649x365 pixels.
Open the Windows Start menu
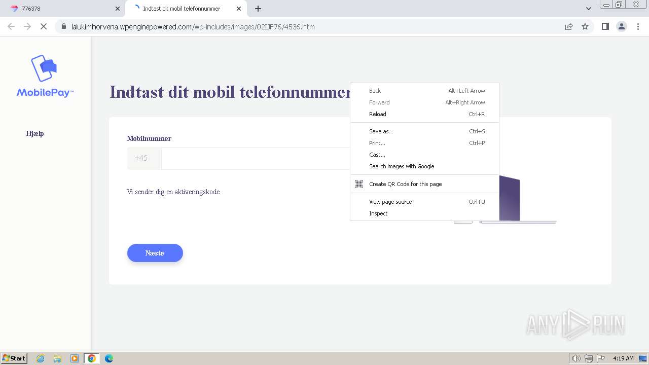14,358
